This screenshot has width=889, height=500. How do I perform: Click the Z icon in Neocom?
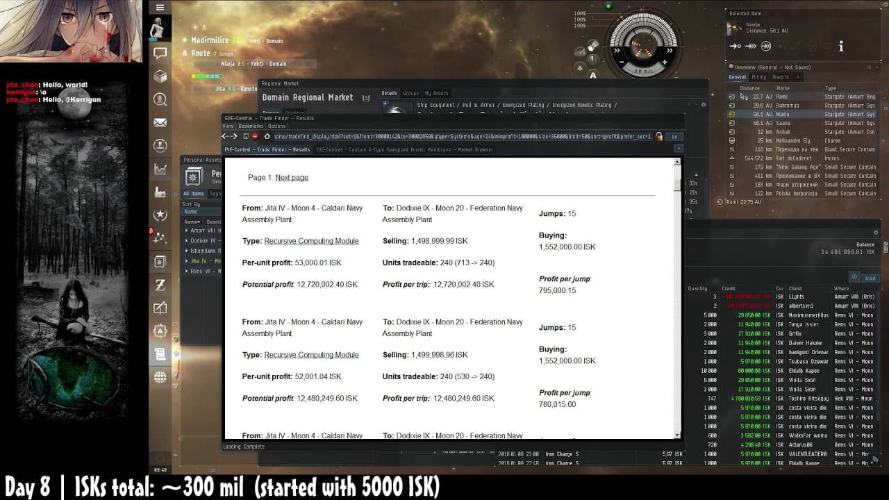click(160, 285)
